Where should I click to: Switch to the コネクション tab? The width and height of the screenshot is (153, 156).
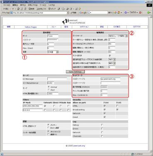point(84,27)
